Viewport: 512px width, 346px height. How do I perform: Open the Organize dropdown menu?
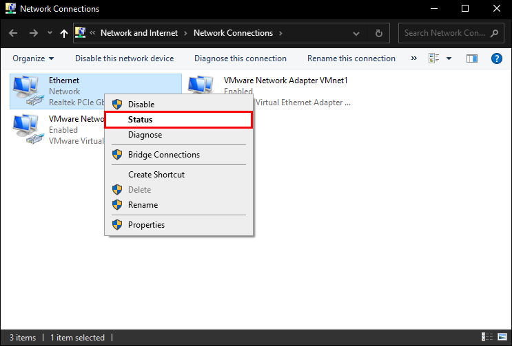(x=33, y=58)
